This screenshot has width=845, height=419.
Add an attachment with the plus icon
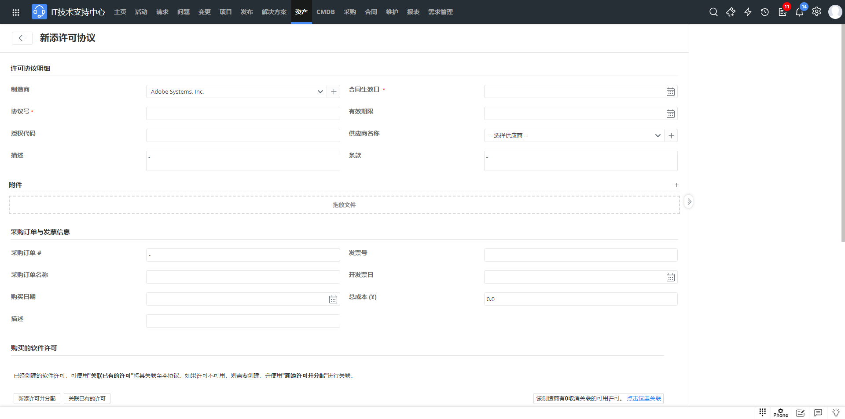coord(676,185)
